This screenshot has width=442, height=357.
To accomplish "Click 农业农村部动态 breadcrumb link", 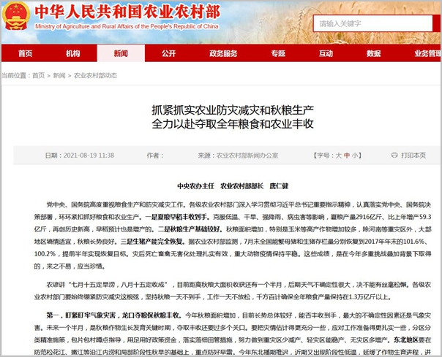I will tap(96, 75).
